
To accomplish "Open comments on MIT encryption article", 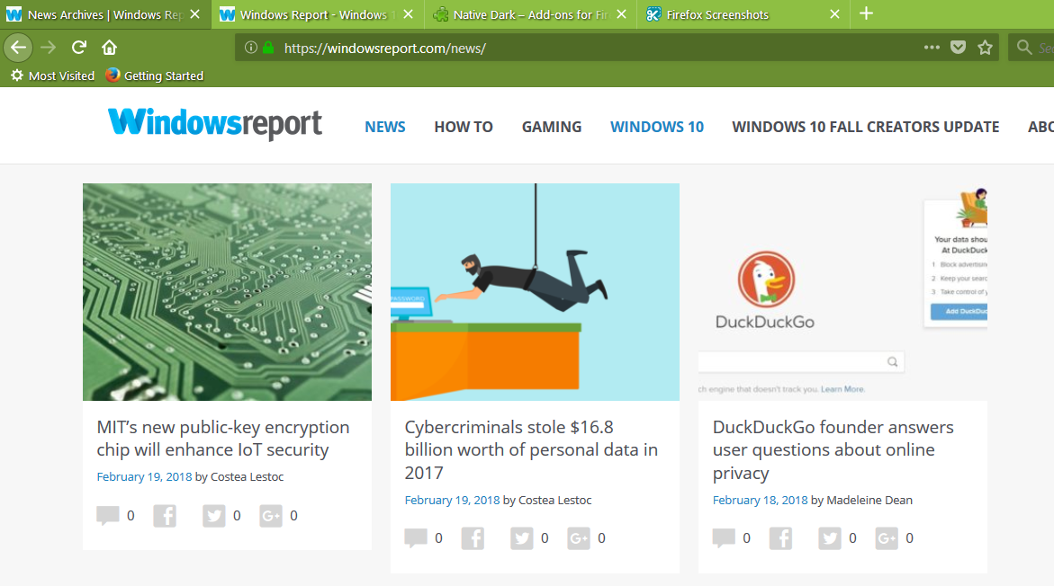I will tap(108, 516).
